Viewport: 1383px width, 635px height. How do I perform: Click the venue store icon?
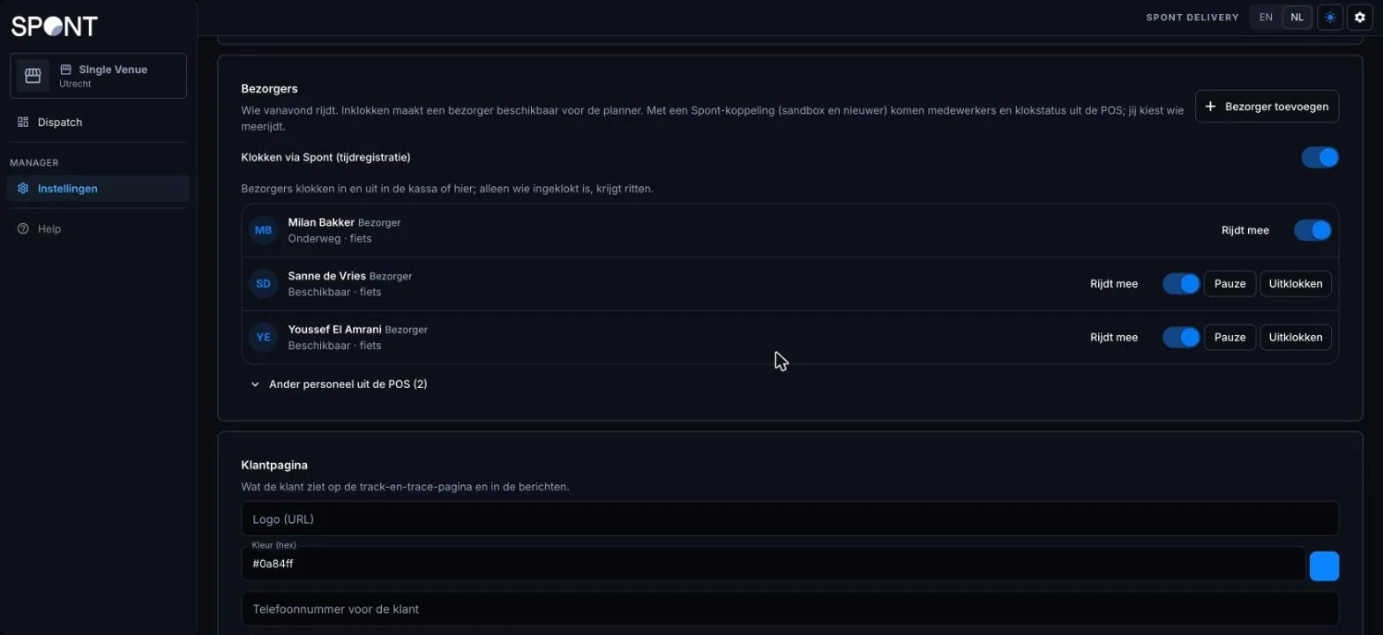(33, 76)
